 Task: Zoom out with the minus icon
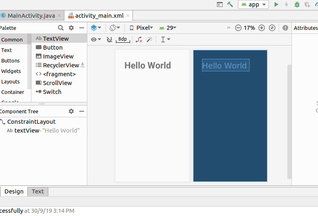(x=238, y=28)
